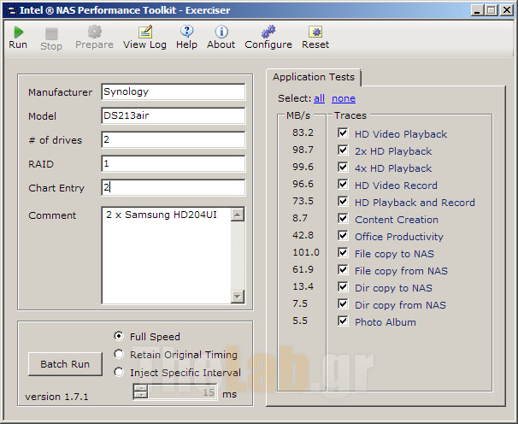Click the interval stepper down arrow
The image size is (518, 424).
click(141, 395)
